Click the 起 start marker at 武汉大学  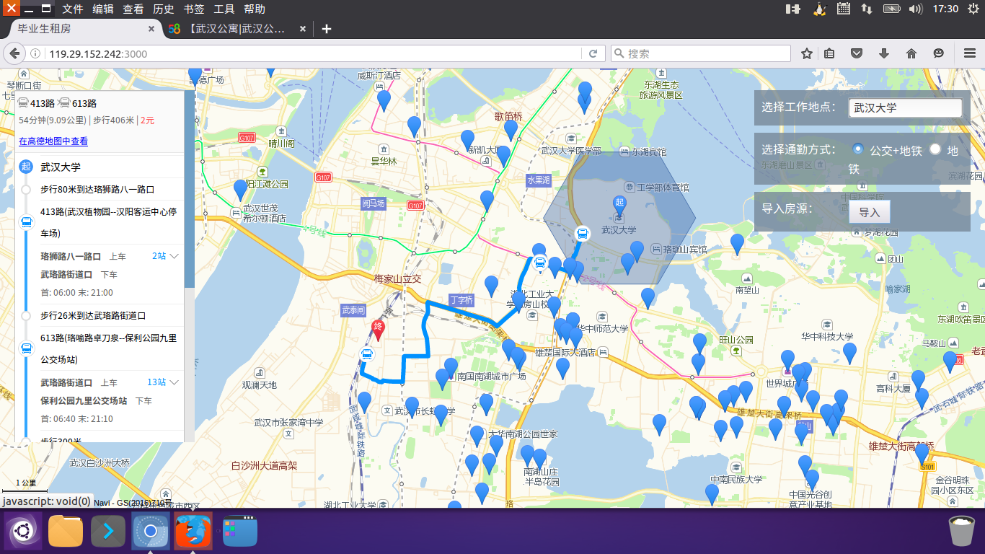coord(619,205)
